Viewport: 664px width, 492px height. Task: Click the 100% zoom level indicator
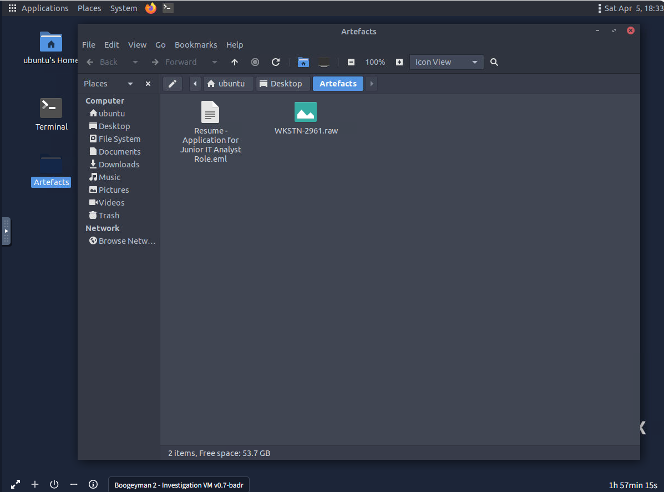click(375, 62)
